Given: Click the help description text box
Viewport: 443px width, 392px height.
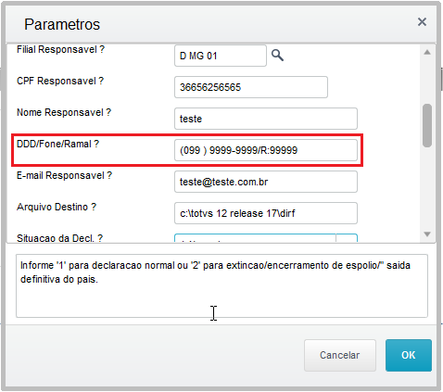Looking at the screenshot, I should (221, 285).
